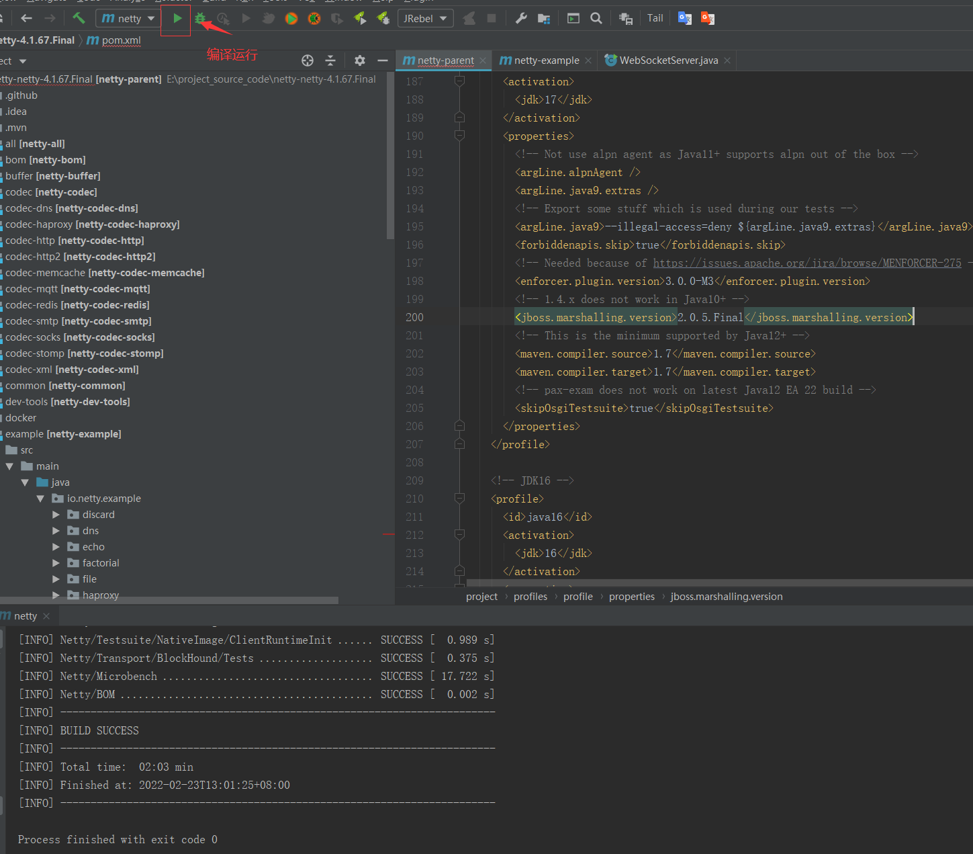Collapse the main folder arrow

9,466
